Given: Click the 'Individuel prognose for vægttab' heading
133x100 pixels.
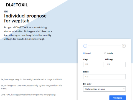Looking at the screenshot, I should coord(25,18).
